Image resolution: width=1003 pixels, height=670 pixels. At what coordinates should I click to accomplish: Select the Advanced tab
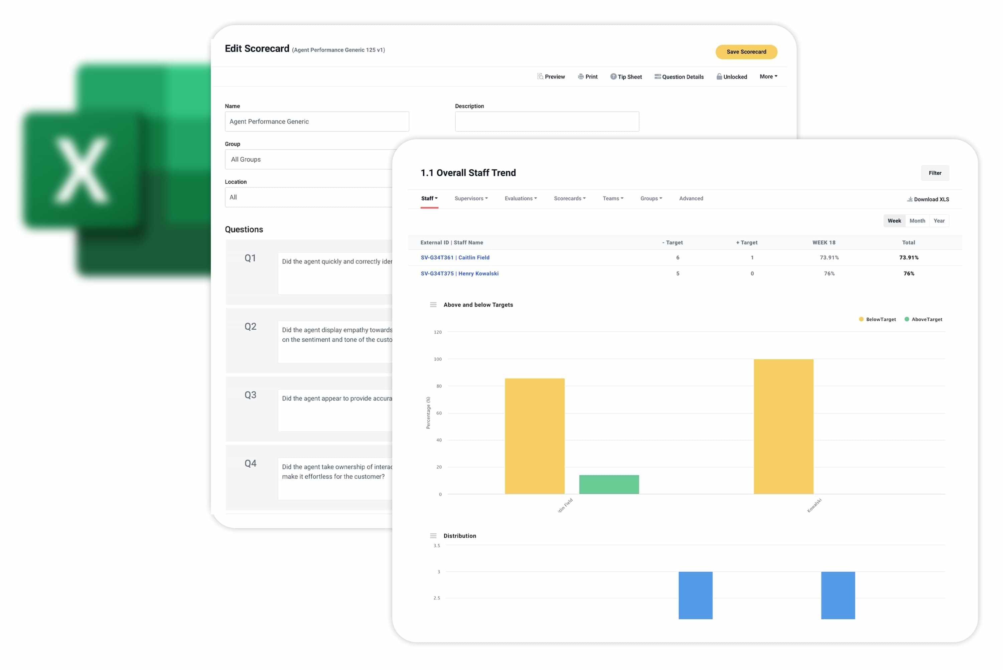click(x=691, y=198)
